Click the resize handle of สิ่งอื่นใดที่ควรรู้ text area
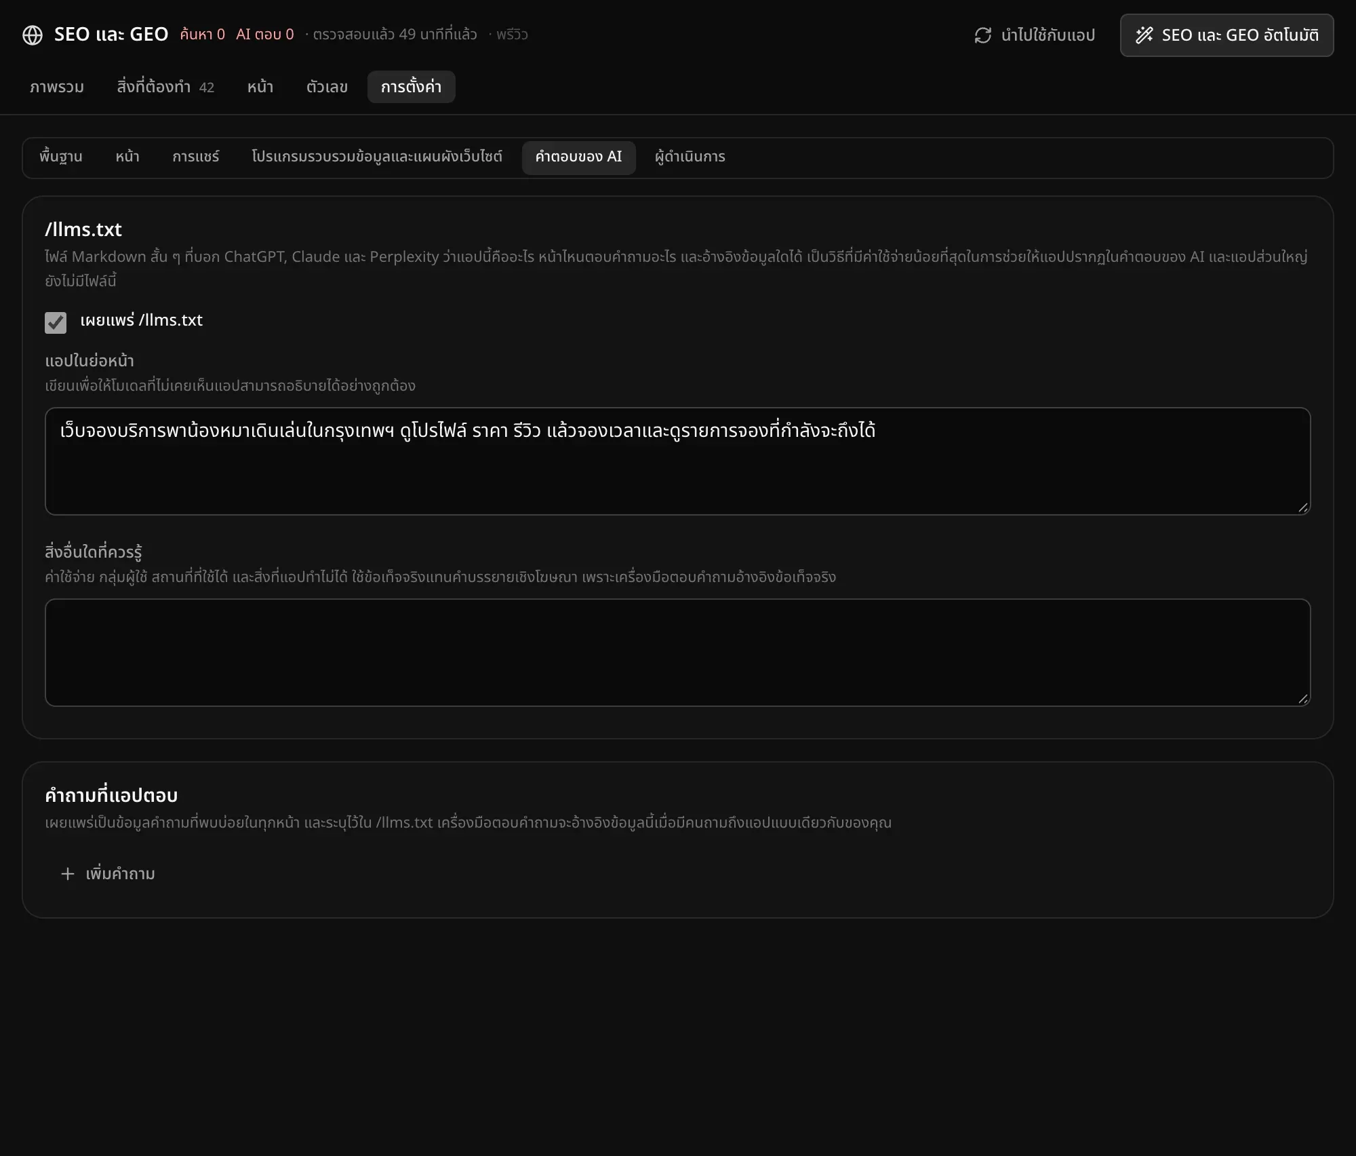This screenshot has width=1356, height=1156. pyautogui.click(x=1302, y=699)
